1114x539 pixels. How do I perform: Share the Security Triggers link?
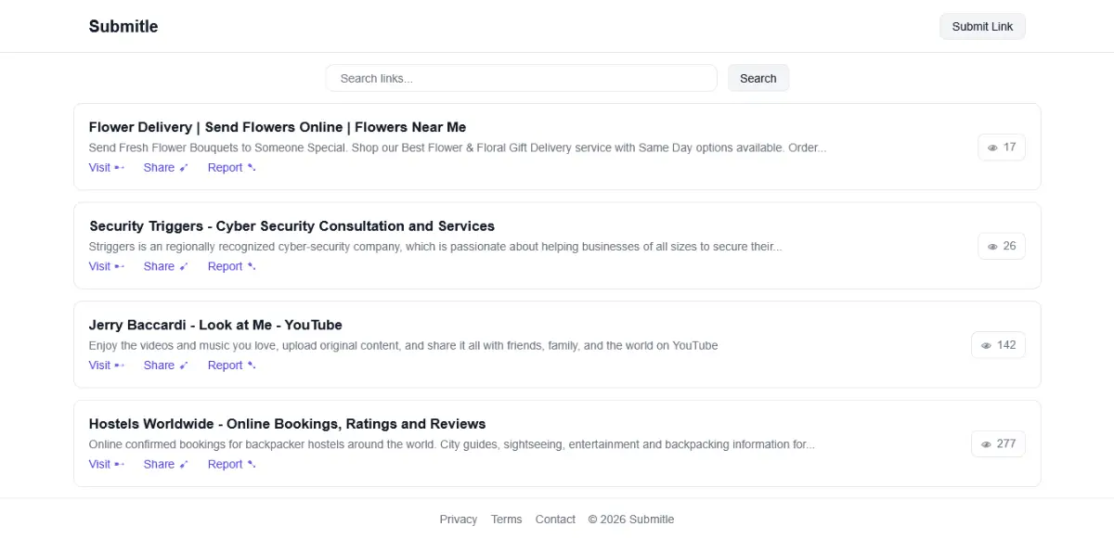click(166, 266)
